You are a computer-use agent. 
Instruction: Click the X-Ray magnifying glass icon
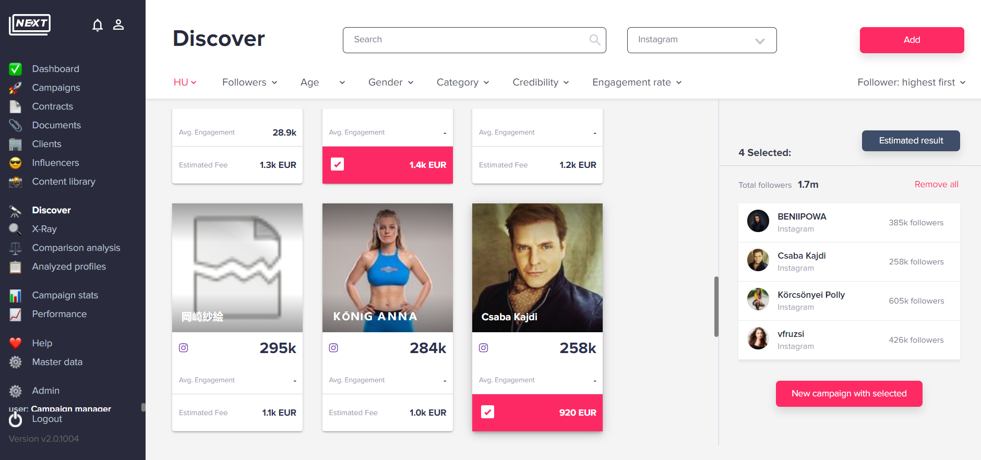pos(16,229)
